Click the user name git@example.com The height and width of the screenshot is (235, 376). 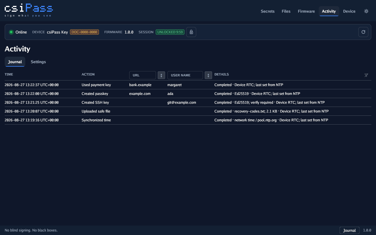point(182,103)
